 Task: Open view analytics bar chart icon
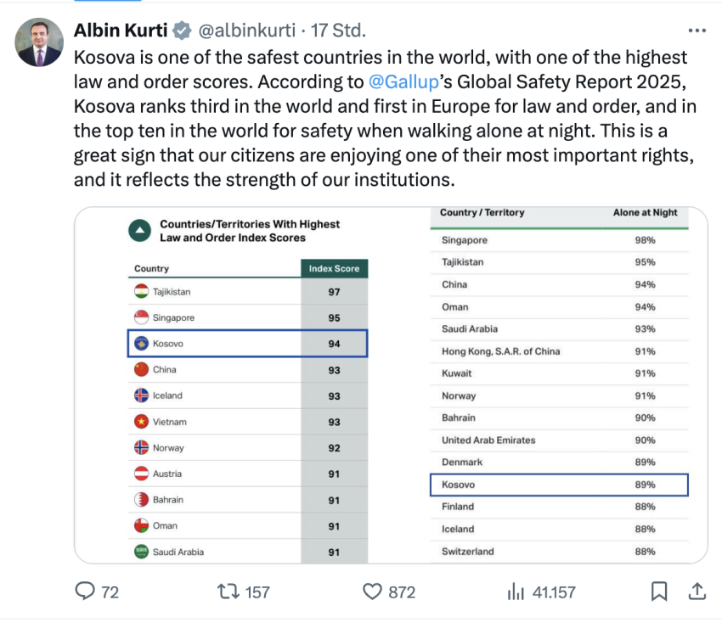516,592
